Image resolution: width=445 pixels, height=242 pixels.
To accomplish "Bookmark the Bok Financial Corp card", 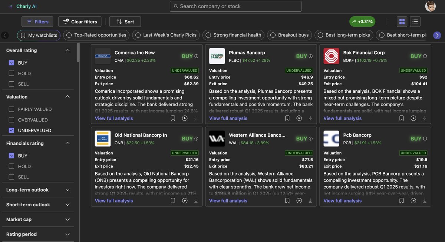I will pos(402,118).
